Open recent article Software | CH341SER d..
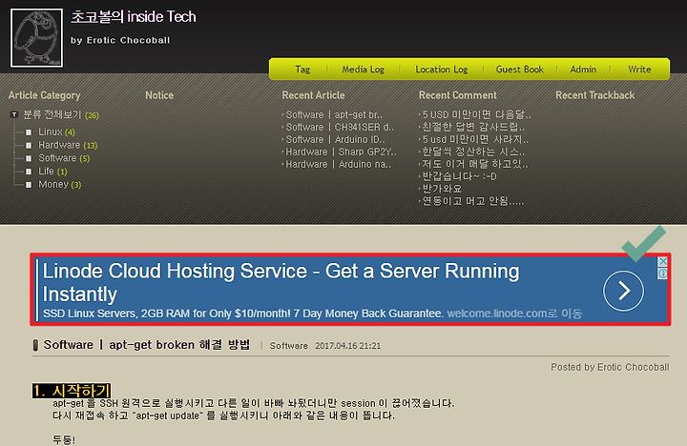Image resolution: width=687 pixels, height=446 pixels. point(340,127)
